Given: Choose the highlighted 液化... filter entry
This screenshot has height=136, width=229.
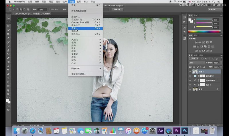Looking at the screenshot, I should pyautogui.click(x=85, y=28).
